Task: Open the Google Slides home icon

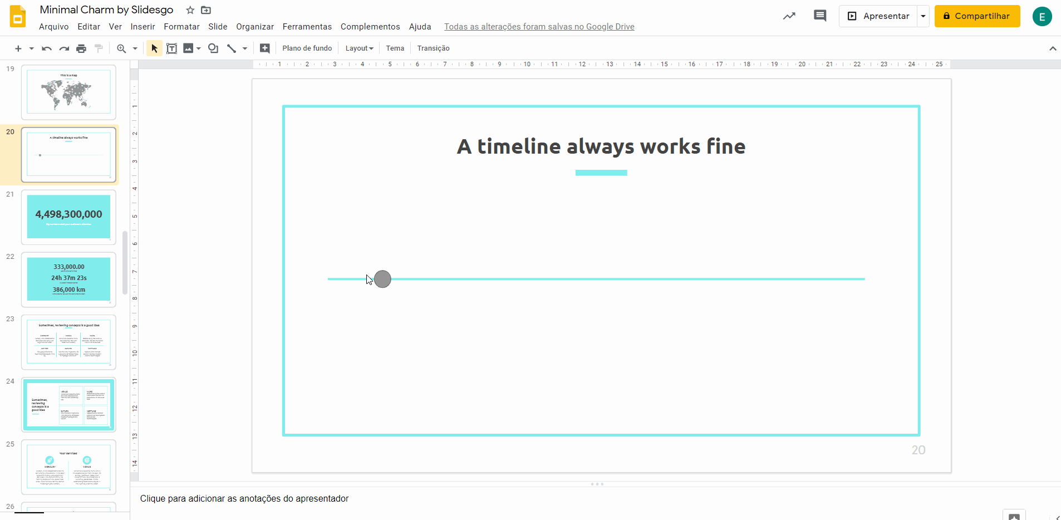Action: (18, 16)
